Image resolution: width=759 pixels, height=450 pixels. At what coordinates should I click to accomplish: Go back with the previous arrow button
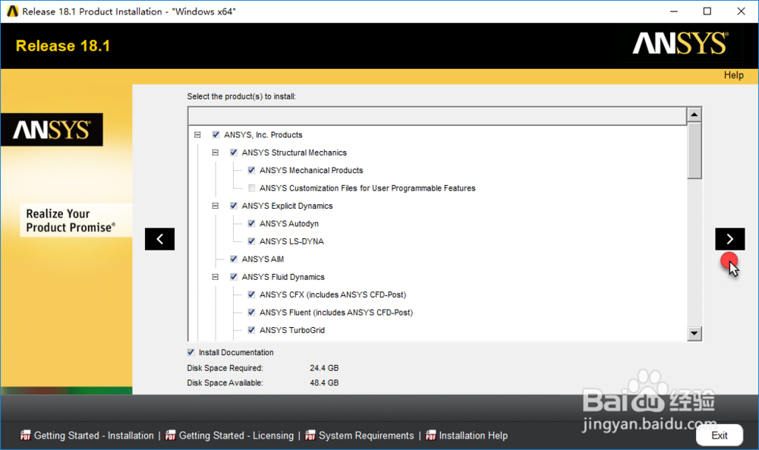[x=159, y=239]
